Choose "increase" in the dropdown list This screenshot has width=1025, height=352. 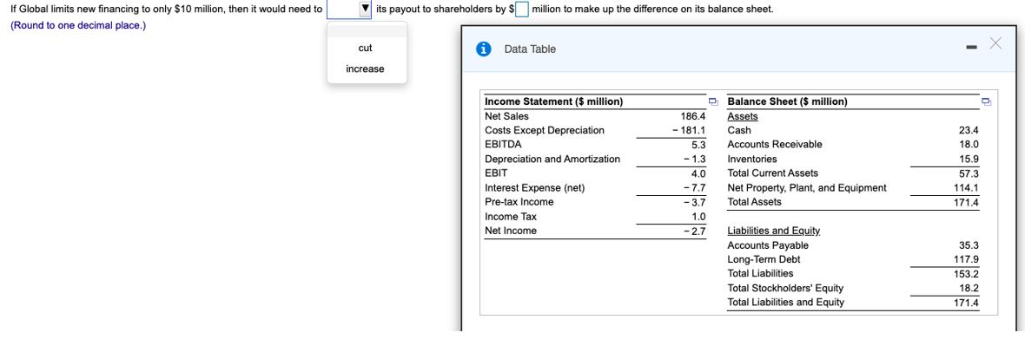366,69
